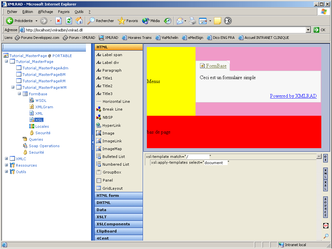Toggle the OI vertical side button
The width and height of the screenshot is (332, 249).
[326, 158]
